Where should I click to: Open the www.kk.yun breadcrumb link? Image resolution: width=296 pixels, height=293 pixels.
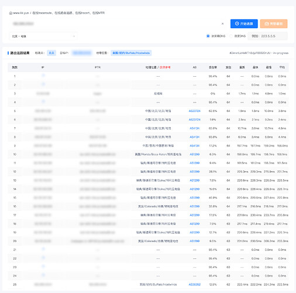point(21,13)
